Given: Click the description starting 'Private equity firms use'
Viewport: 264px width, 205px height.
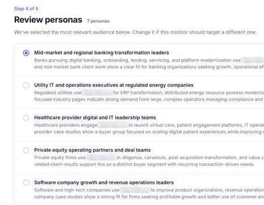Looking at the screenshot, I should [149, 161].
